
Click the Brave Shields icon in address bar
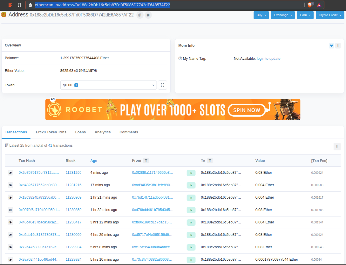click(x=310, y=5)
